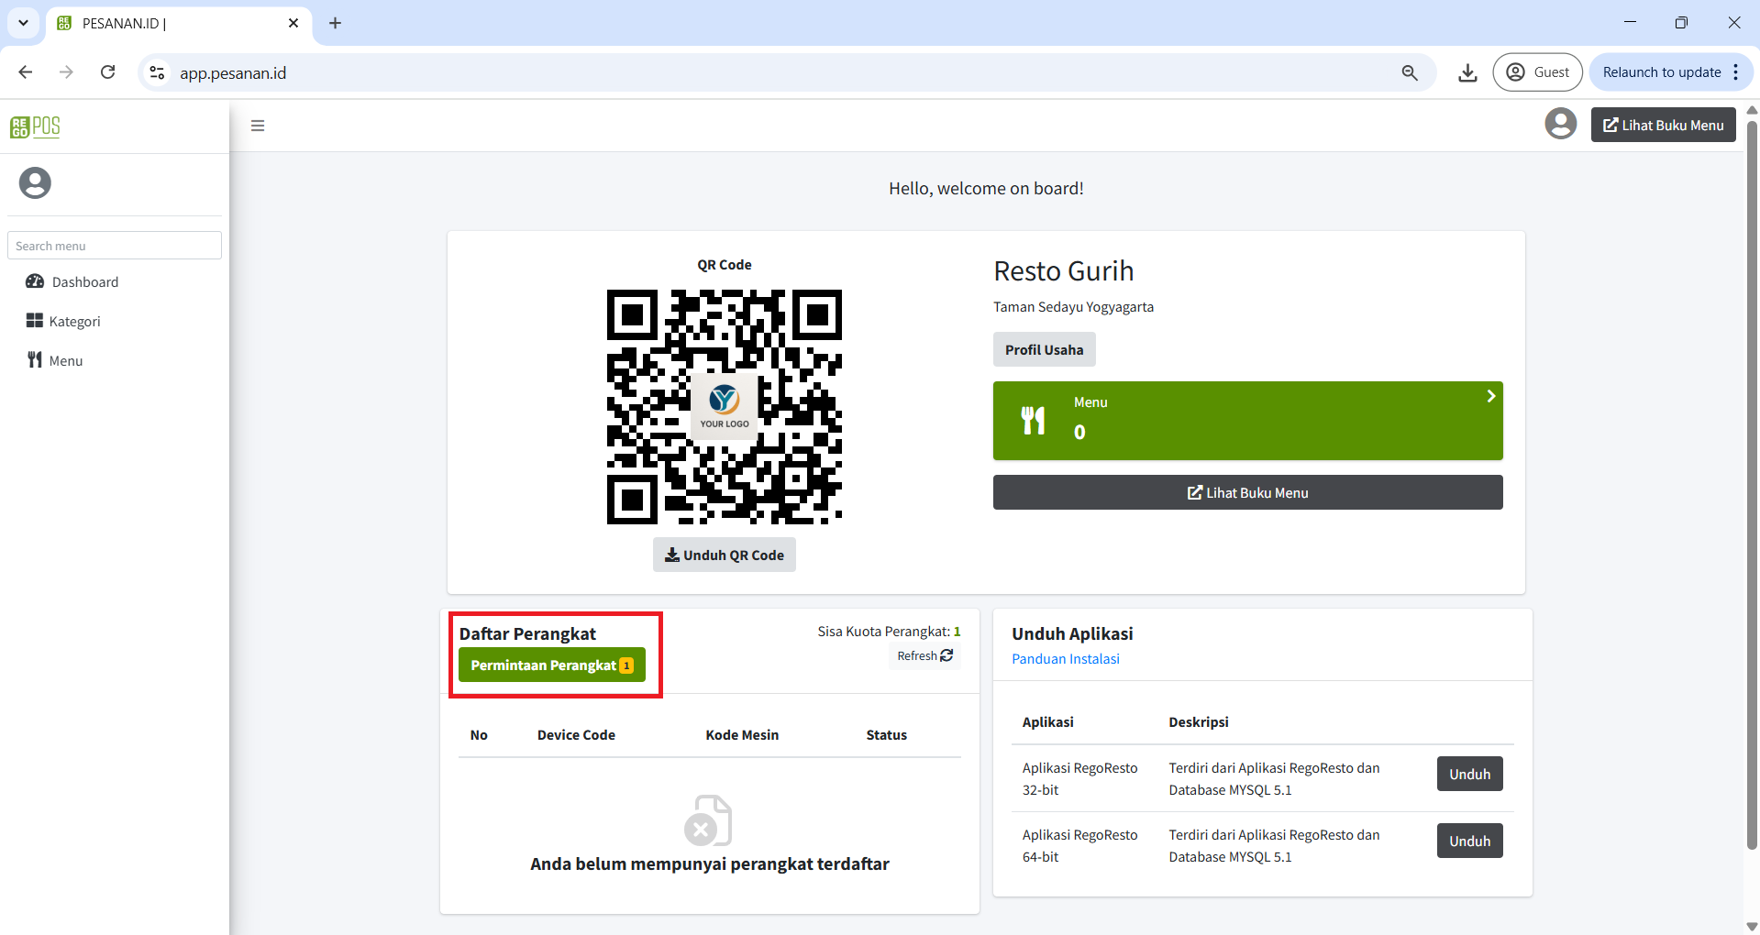Open the browser three-dot options menu
The image size is (1760, 935).
click(1736, 72)
